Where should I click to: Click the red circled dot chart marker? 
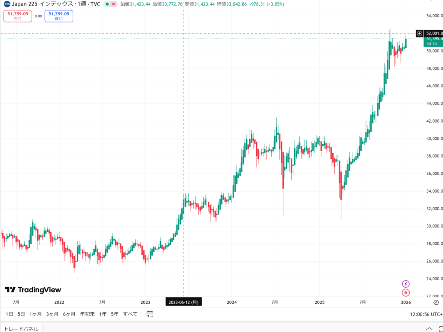tap(406, 293)
